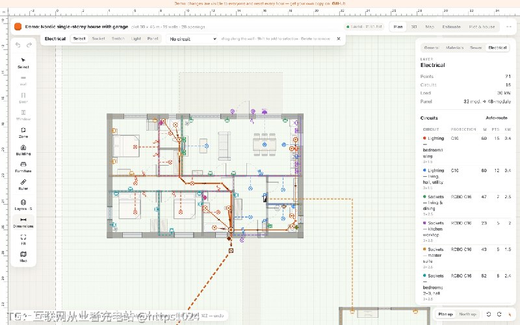Screen dimensions: 520x325
Task: Click the CIRCUIT column header
Action: pyautogui.click(x=431, y=129)
